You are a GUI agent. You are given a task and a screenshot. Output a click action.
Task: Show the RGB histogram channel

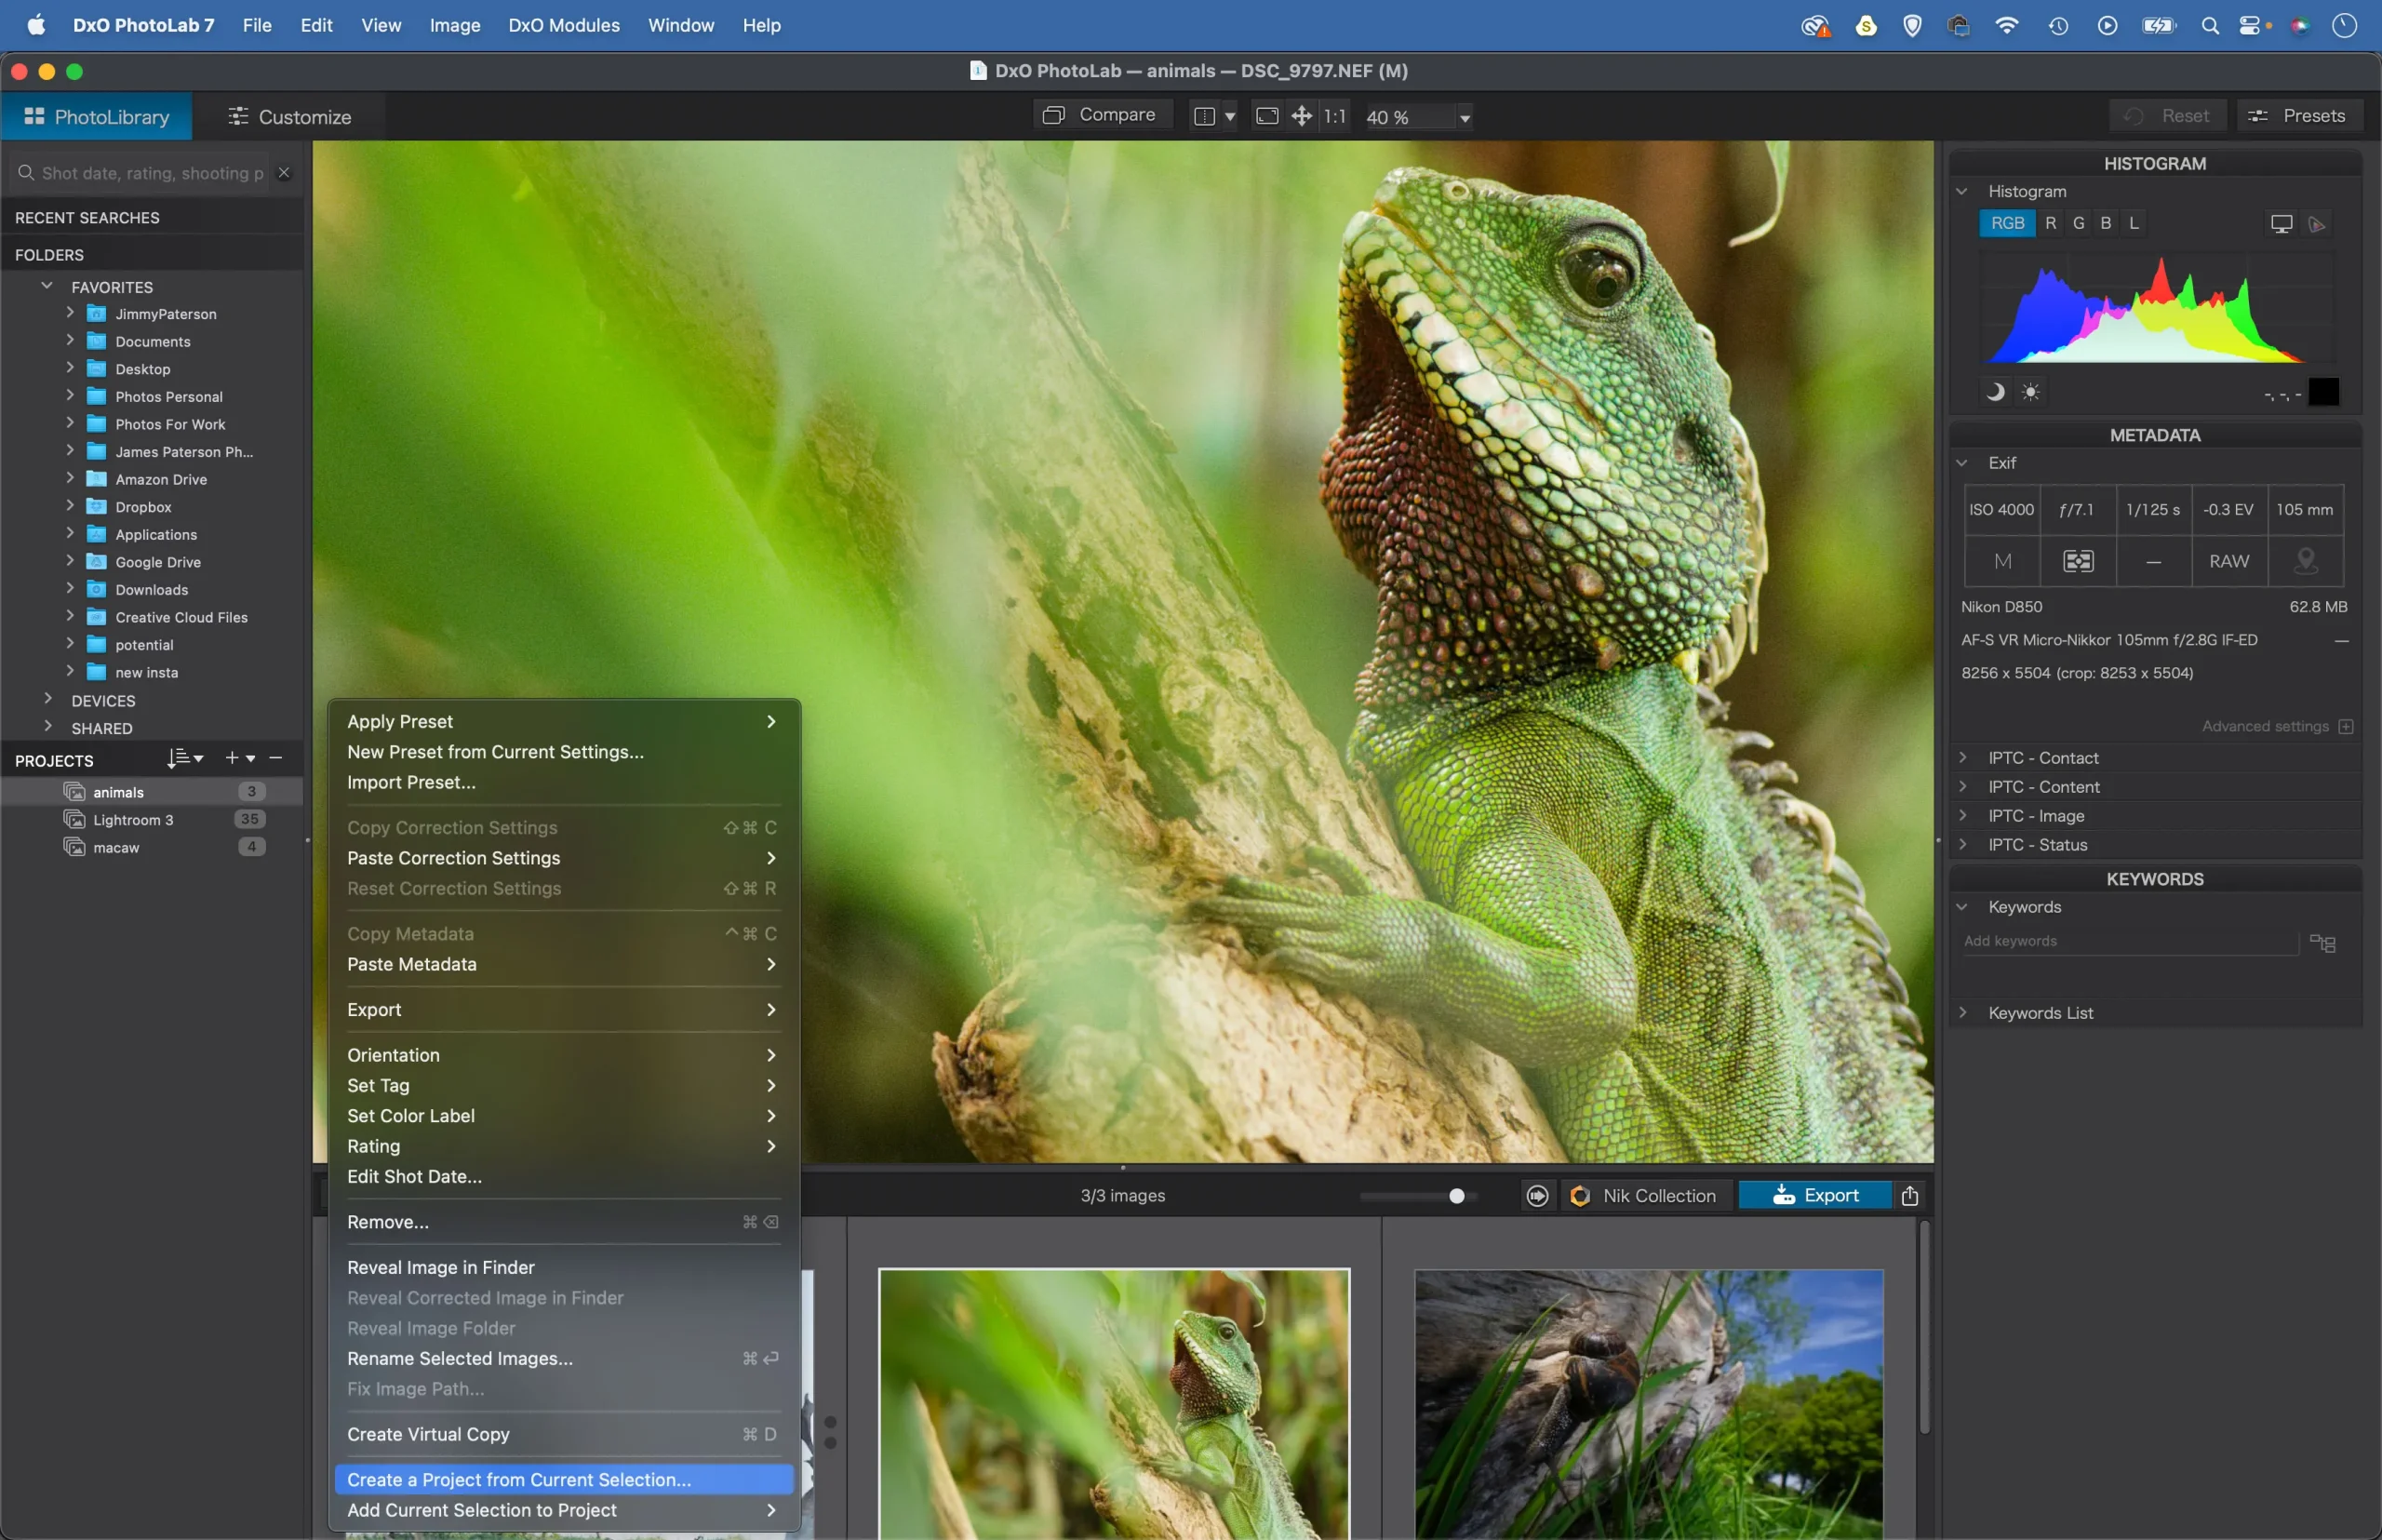(x=2006, y=223)
